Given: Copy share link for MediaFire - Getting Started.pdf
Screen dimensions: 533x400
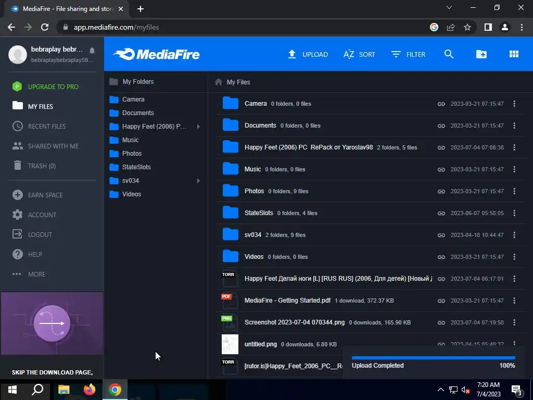Looking at the screenshot, I should [x=441, y=301].
